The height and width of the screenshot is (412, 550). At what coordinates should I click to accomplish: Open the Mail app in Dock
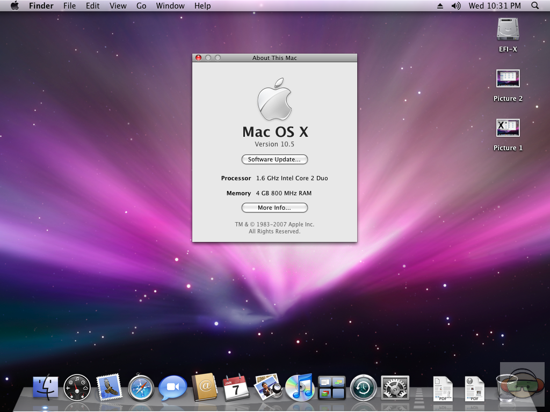[109, 387]
